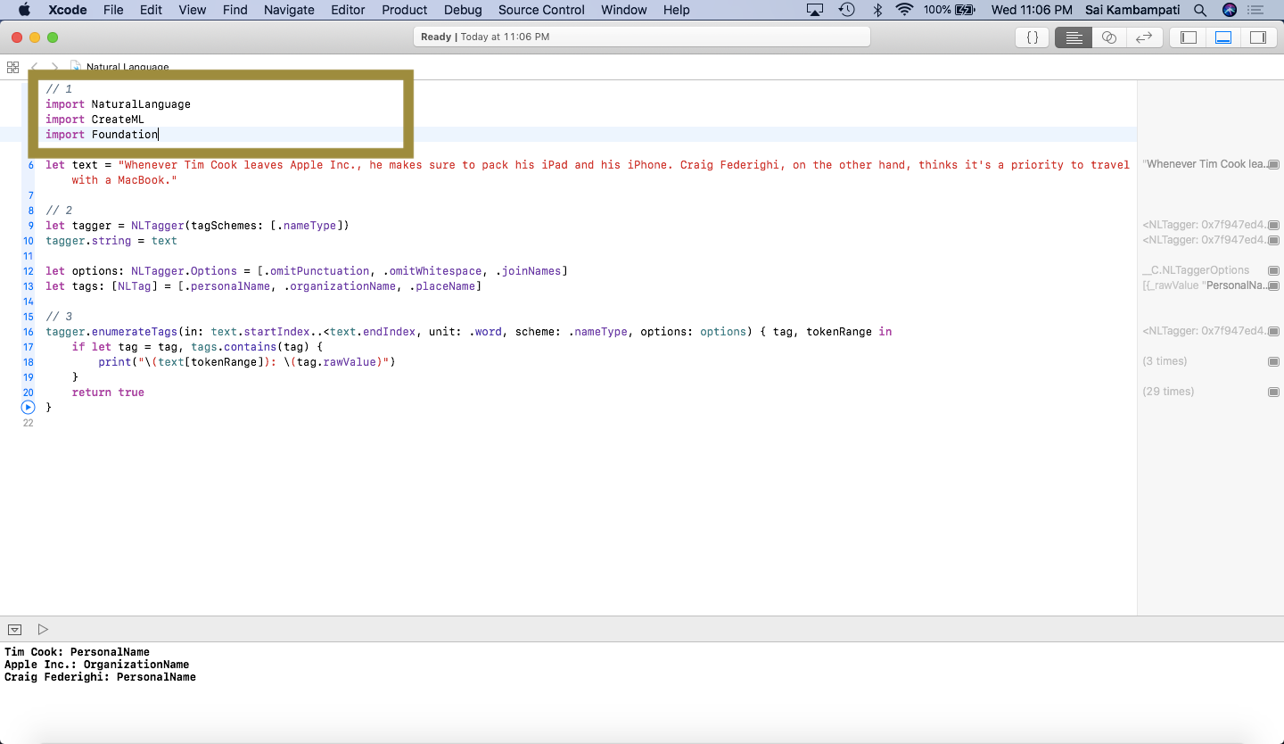1284x744 pixels.
Task: Open the Product menu
Action: 404,10
